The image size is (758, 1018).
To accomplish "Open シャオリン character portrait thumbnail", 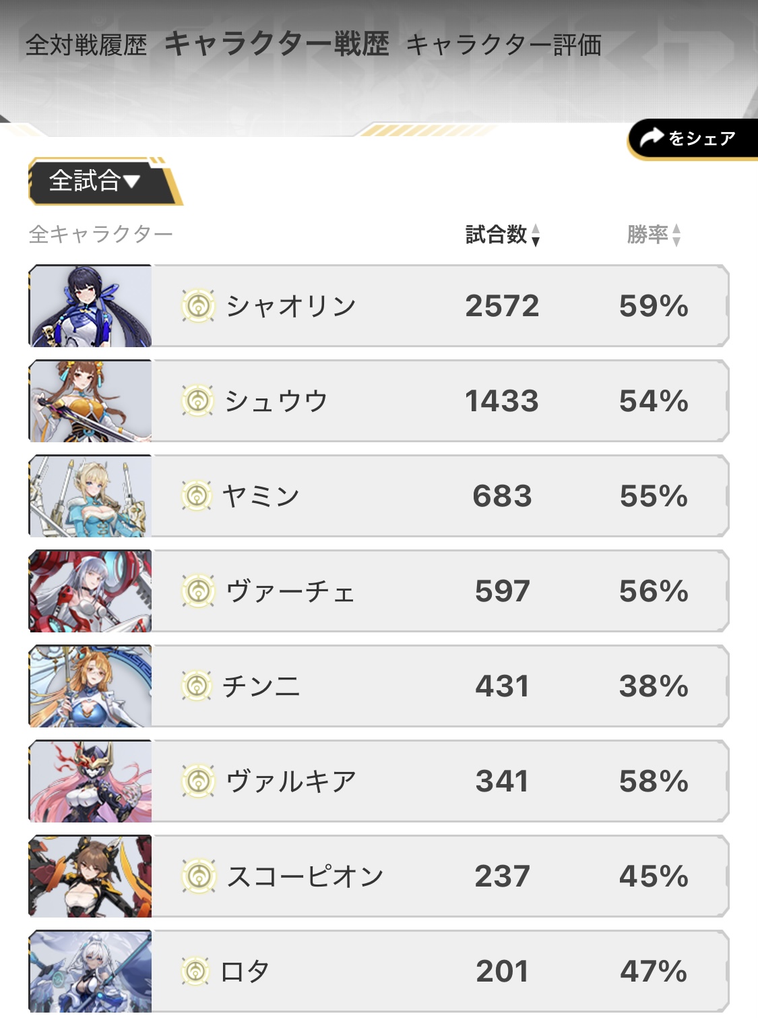I will coord(90,306).
